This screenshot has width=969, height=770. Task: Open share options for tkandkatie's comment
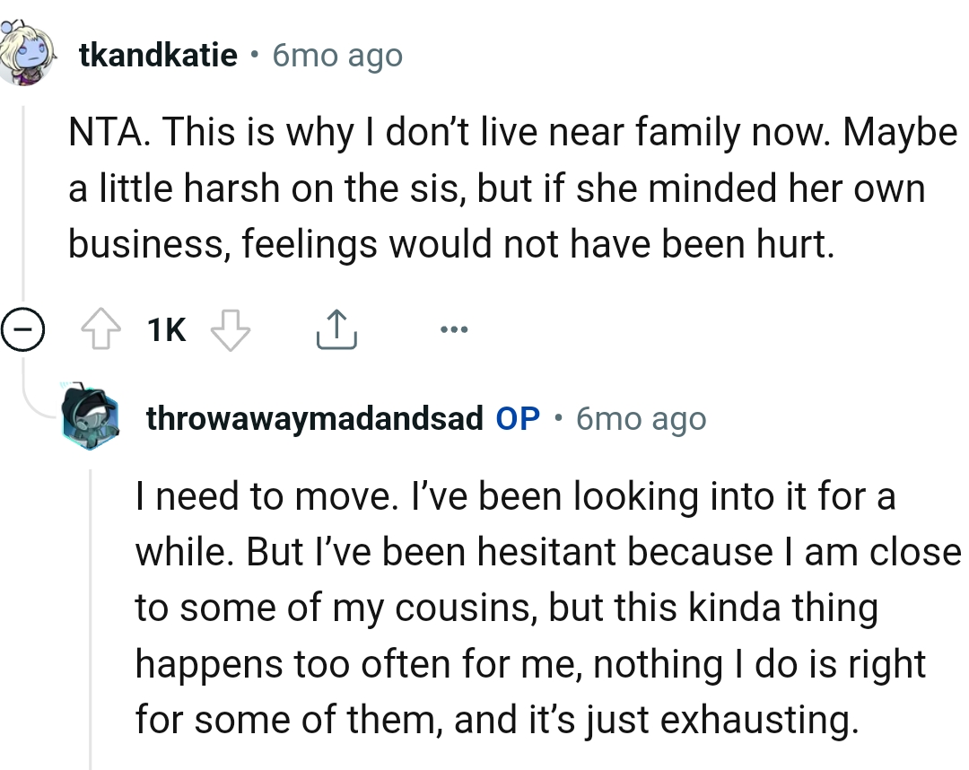point(336,328)
